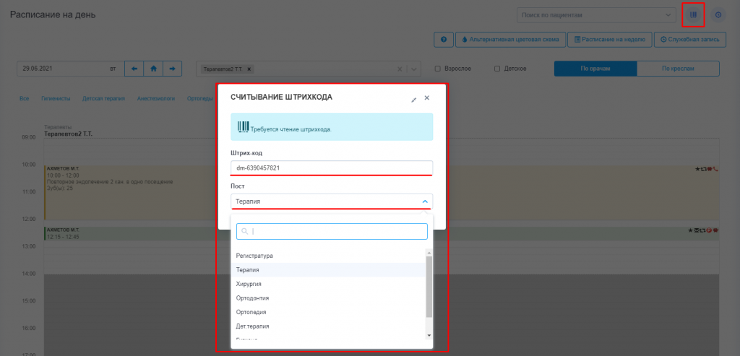Toggle the Детское checkbox
The image size is (740, 356).
point(497,69)
